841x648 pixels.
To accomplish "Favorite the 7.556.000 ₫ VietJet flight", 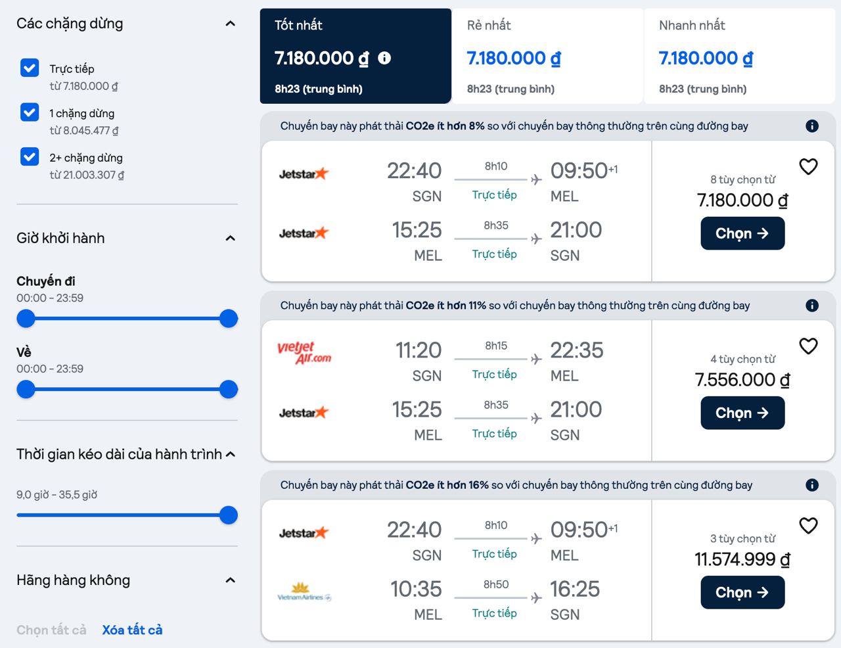I will point(808,346).
